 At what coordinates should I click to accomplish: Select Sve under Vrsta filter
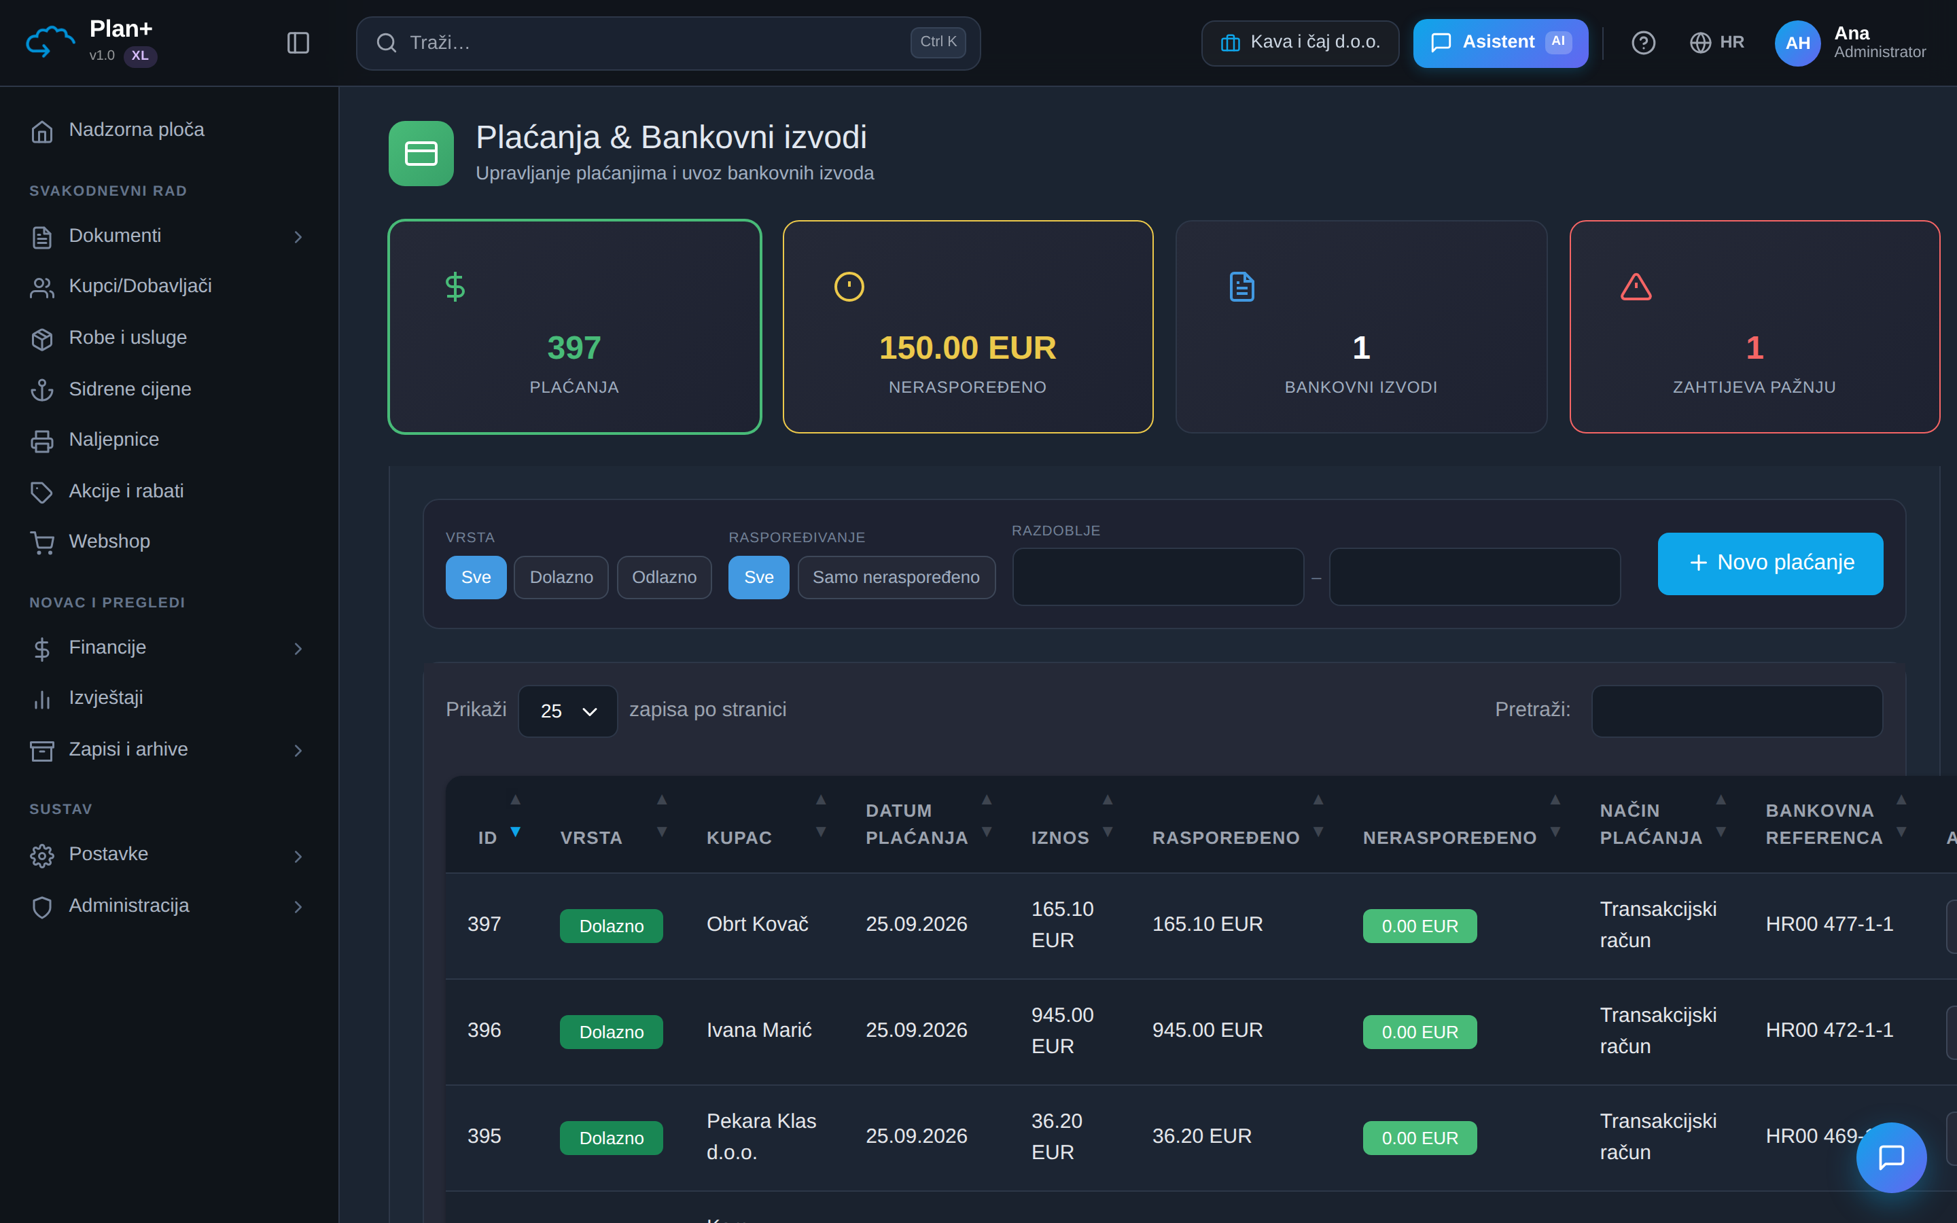(476, 577)
